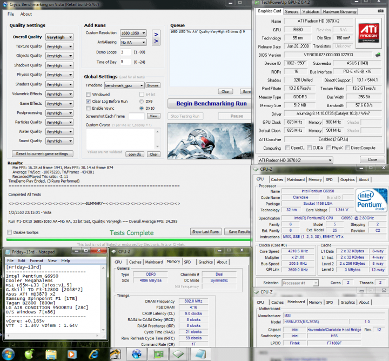Click the Intel Pentium logo in CPU-Z

[x=371, y=200]
